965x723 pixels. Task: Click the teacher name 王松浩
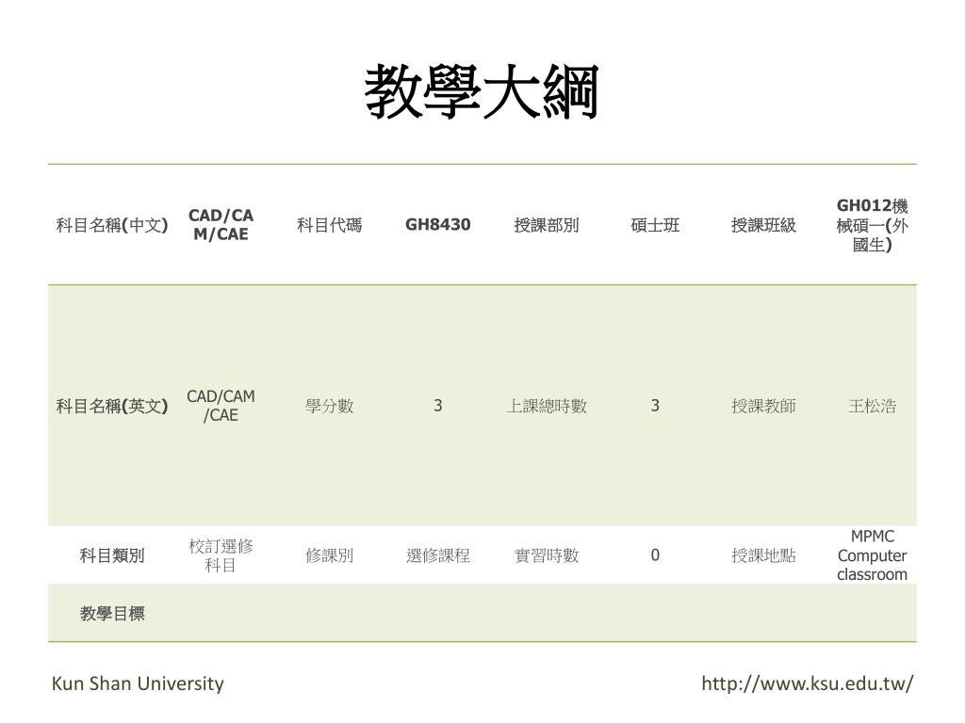pos(872,406)
